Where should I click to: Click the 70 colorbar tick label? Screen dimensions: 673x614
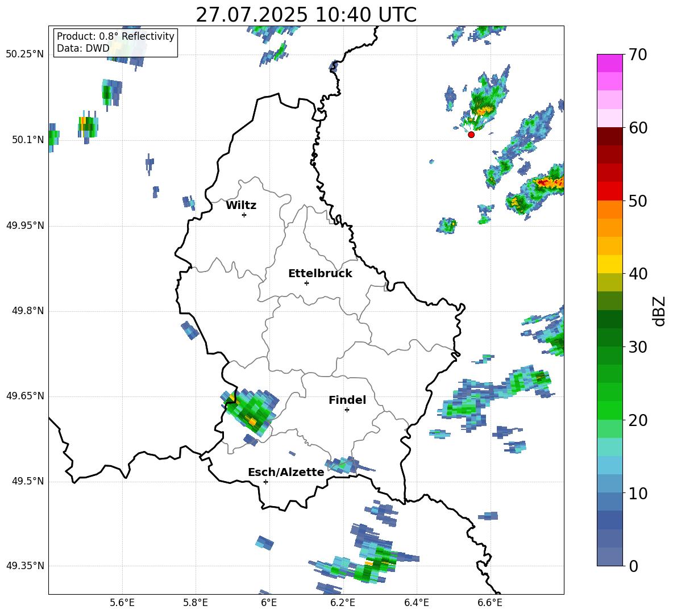click(638, 55)
